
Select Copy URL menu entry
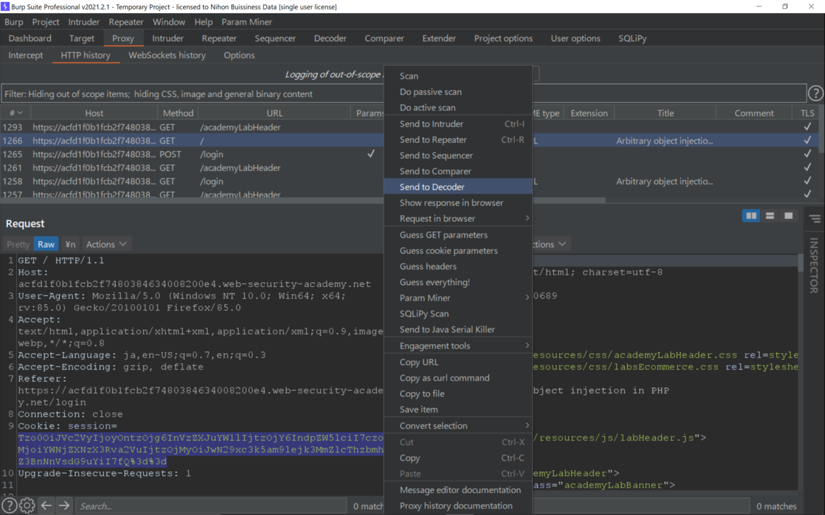click(459, 362)
